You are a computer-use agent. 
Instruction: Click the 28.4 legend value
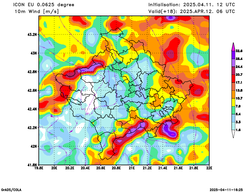(x=239, y=59)
